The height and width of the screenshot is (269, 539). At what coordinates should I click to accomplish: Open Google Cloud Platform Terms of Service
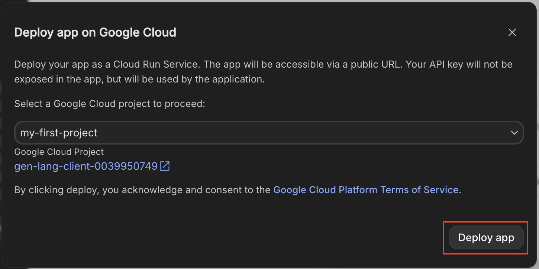click(x=365, y=190)
